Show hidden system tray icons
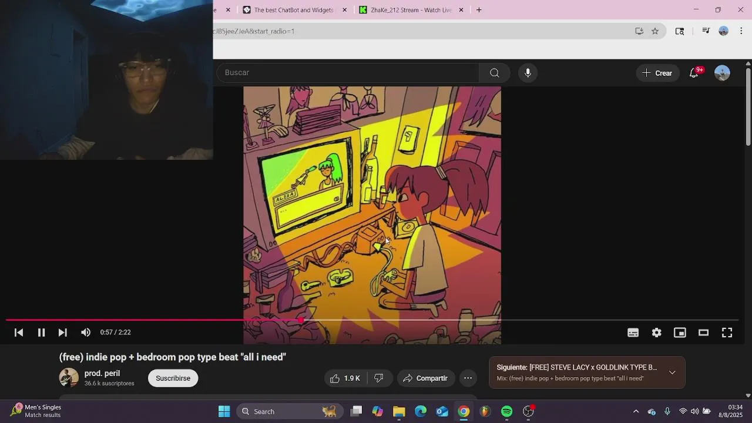 click(x=636, y=411)
